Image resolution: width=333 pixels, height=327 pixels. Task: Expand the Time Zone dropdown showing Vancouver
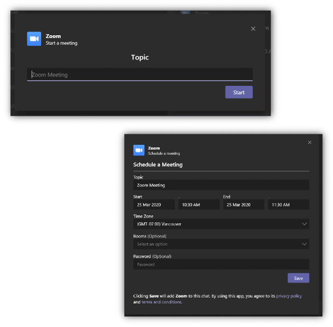tap(221, 224)
